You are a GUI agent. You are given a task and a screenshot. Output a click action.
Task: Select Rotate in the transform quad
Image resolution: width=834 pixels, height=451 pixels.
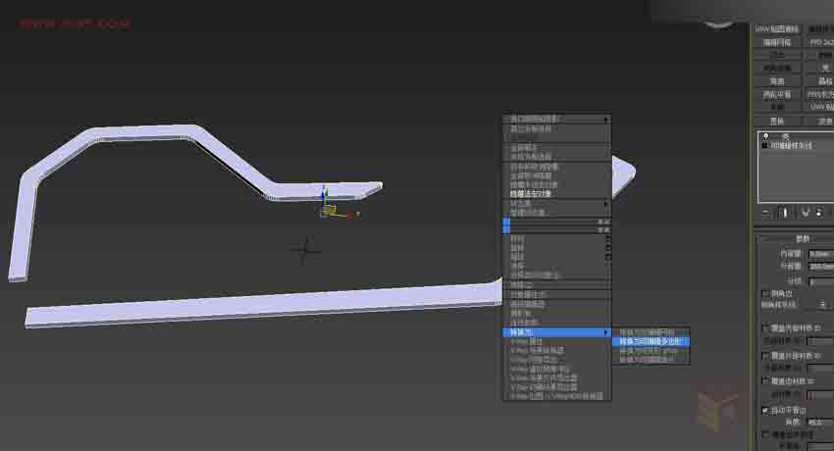point(517,248)
